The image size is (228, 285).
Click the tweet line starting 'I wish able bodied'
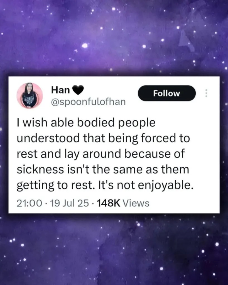[86, 123]
